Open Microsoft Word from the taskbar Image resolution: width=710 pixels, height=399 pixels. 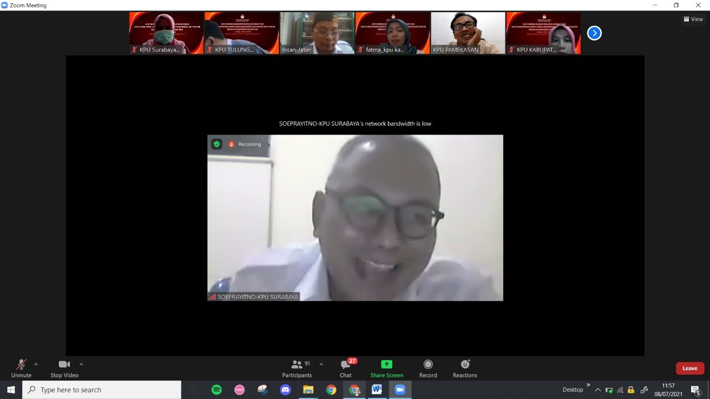point(377,390)
